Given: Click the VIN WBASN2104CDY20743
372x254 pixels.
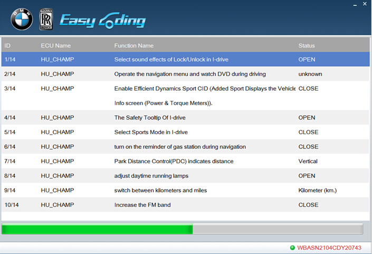Looking at the screenshot, I should coord(329,248).
